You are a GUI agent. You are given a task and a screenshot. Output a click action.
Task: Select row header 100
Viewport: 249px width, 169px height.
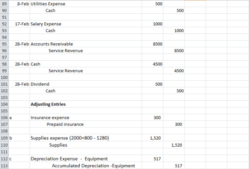coord(4,77)
